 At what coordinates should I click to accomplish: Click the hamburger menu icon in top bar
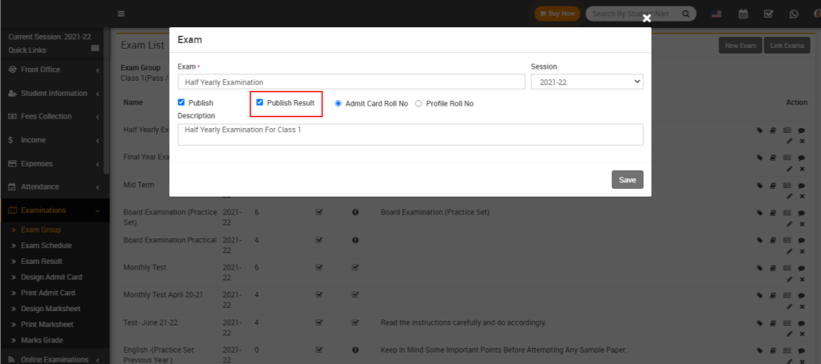pyautogui.click(x=121, y=14)
